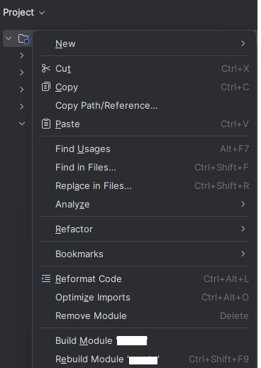The height and width of the screenshot is (368, 261).
Task: Choose Paste from the context menu
Action: click(x=144, y=124)
